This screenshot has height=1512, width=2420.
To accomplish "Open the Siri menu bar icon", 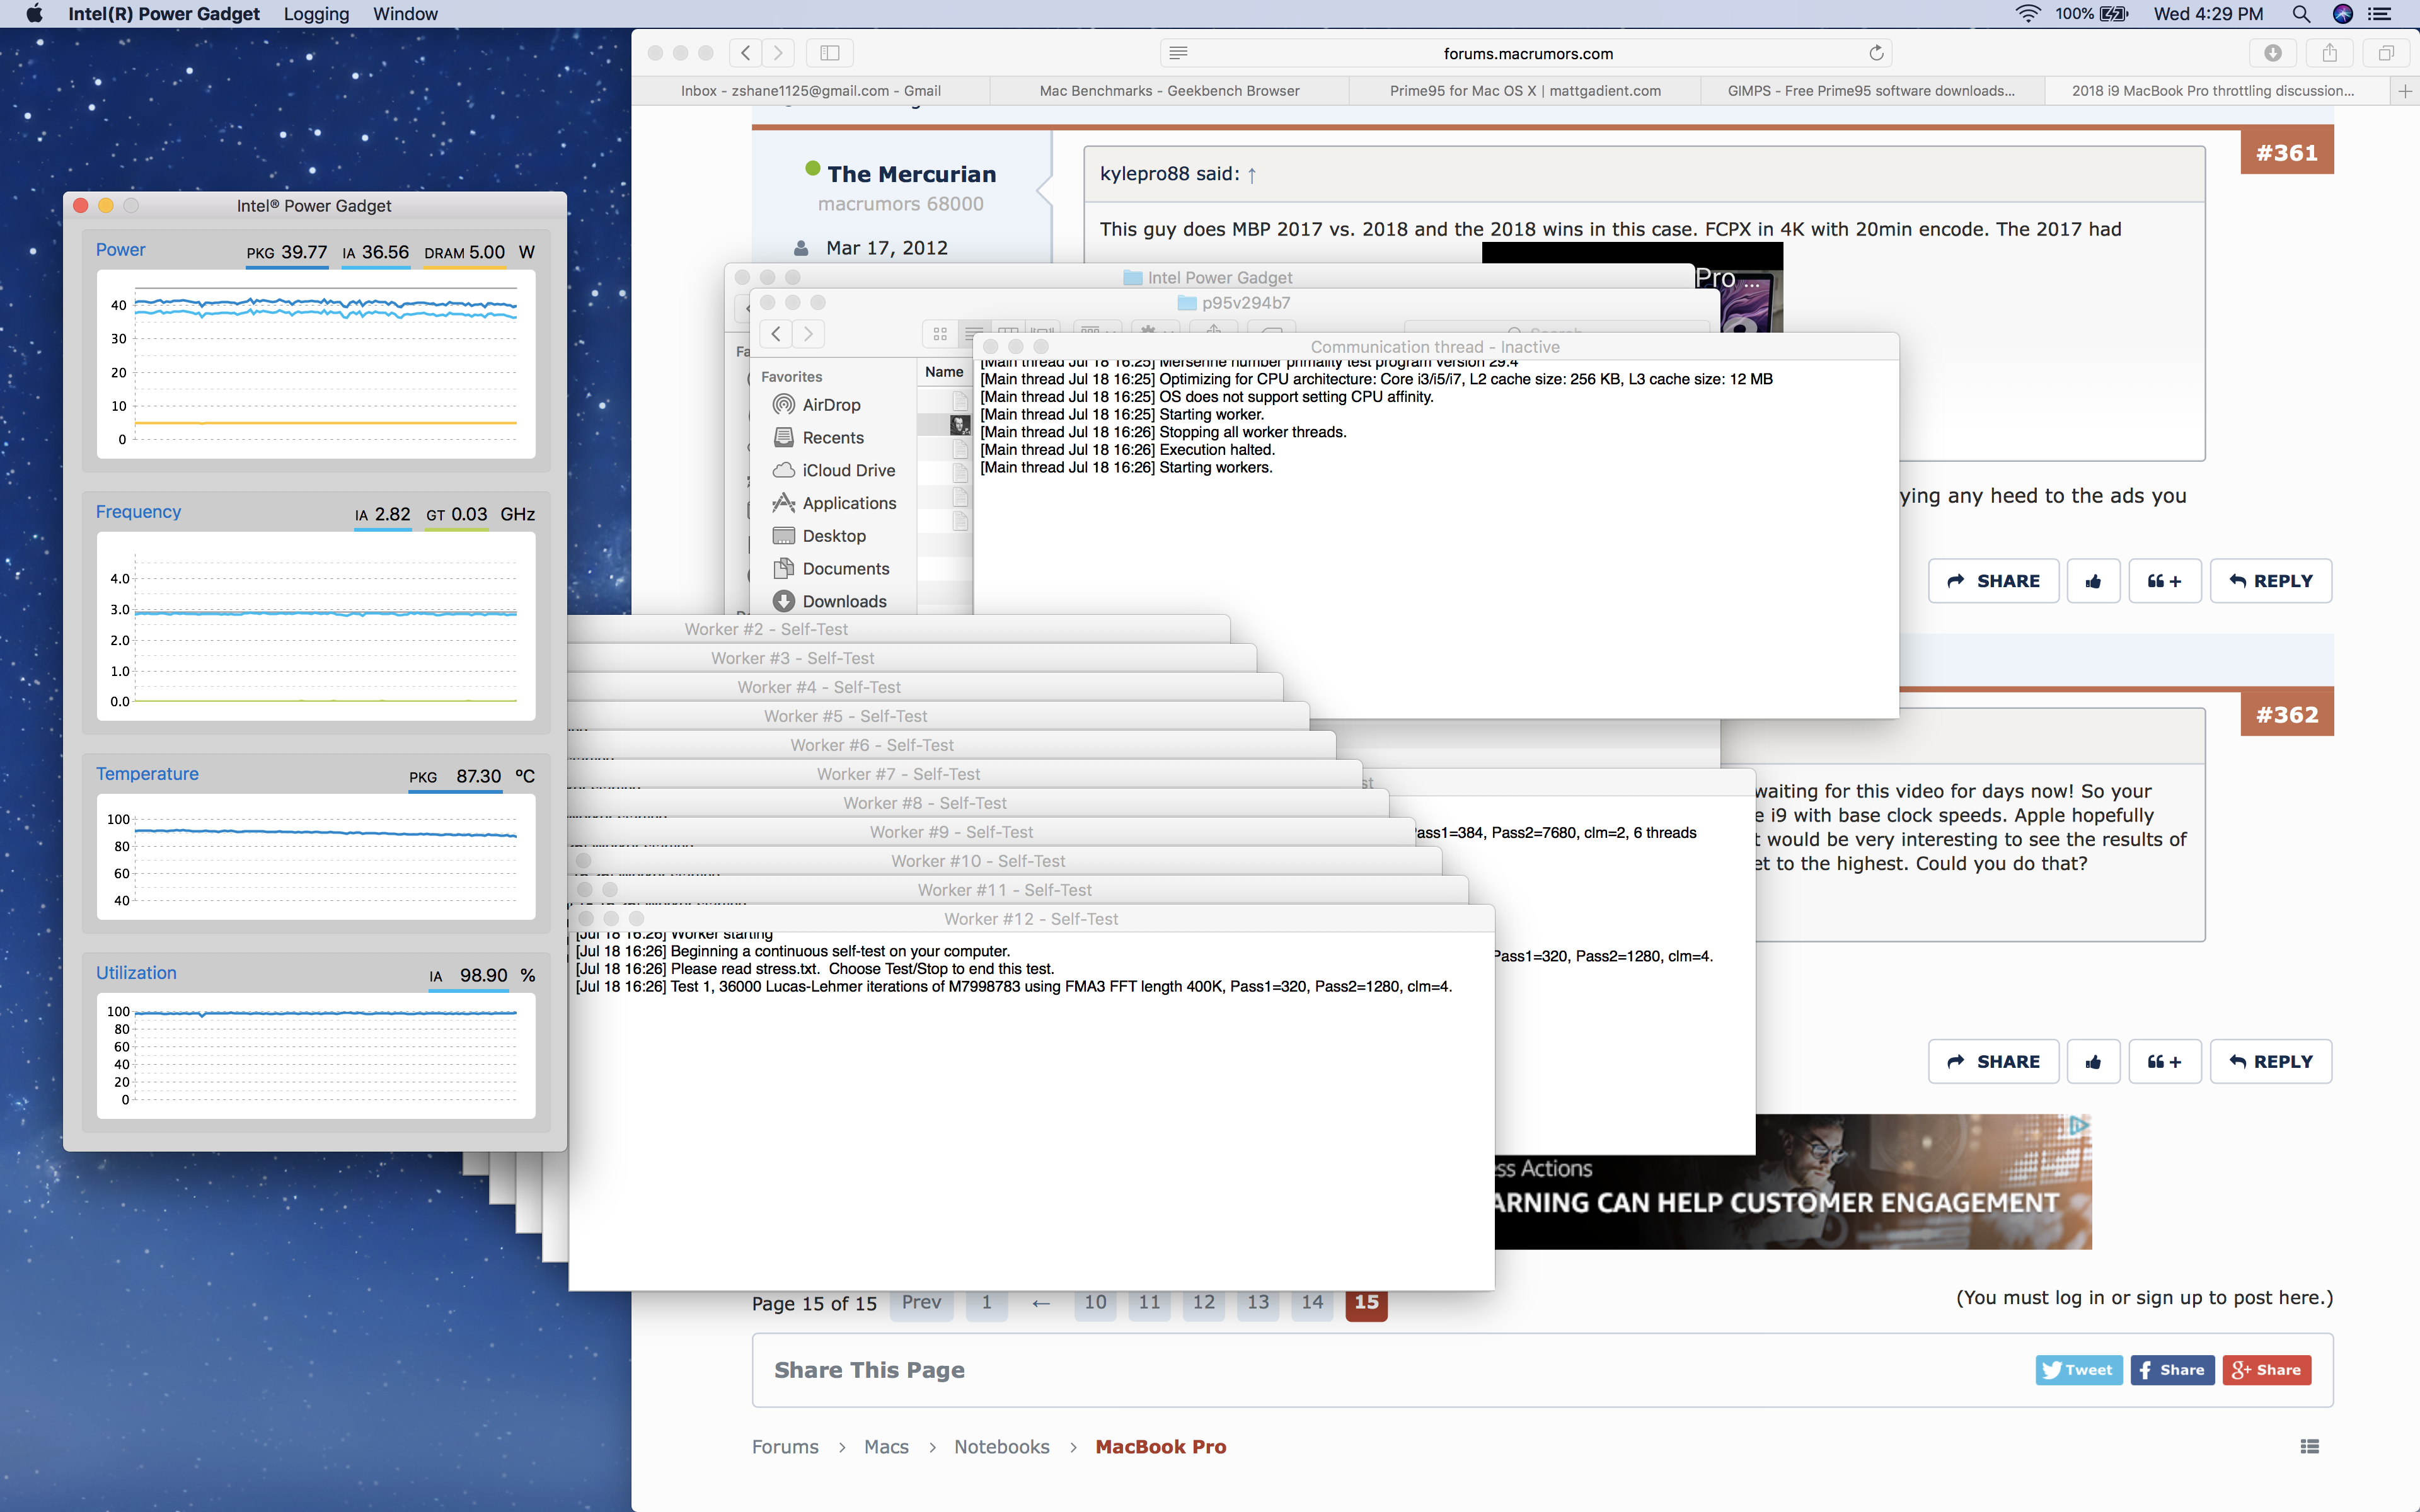I will click(x=2342, y=14).
